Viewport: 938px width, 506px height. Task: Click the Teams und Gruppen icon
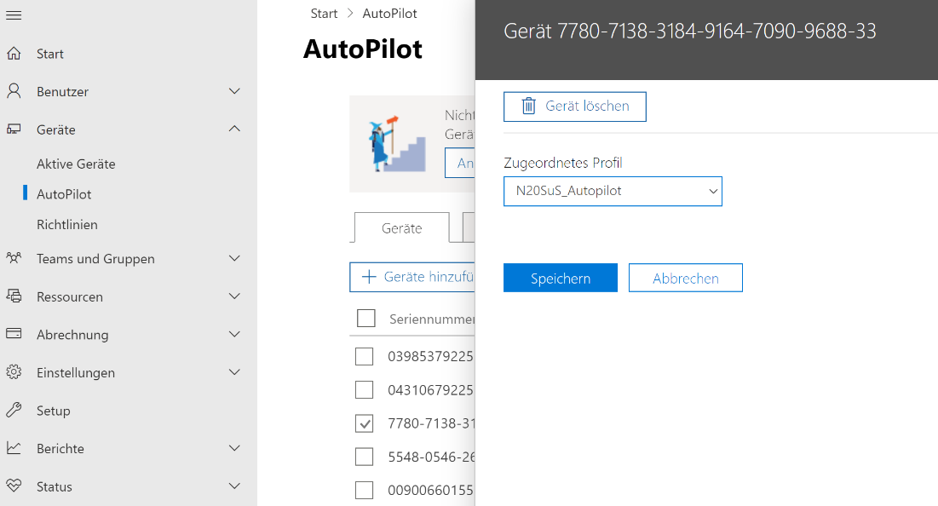click(x=14, y=258)
